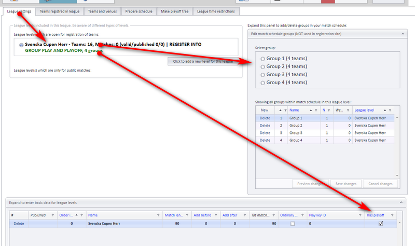This screenshot has width=415, height=246.
Task: Click scroll up arrow in league levels table
Action: tap(399, 223)
